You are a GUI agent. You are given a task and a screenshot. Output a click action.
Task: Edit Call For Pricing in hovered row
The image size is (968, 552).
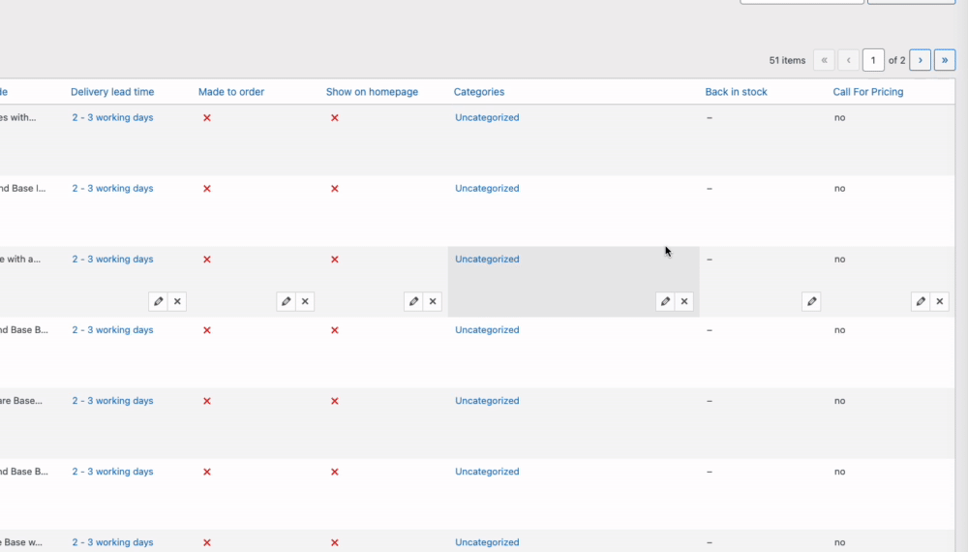point(921,301)
